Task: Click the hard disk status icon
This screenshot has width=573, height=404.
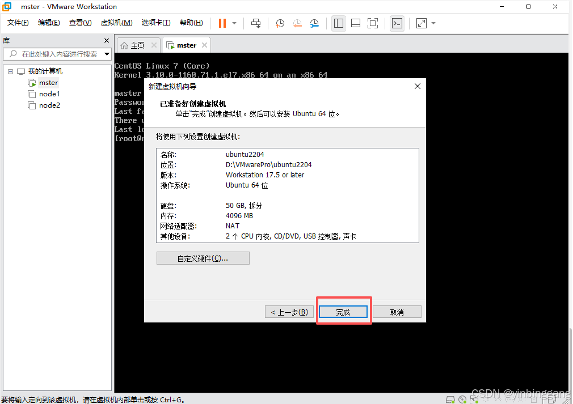Action: tap(450, 400)
